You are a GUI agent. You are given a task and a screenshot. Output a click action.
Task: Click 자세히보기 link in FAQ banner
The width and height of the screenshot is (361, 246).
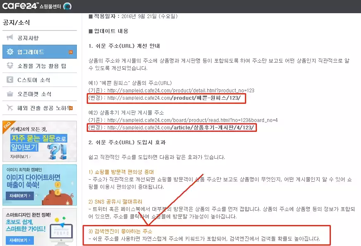coord(20,157)
